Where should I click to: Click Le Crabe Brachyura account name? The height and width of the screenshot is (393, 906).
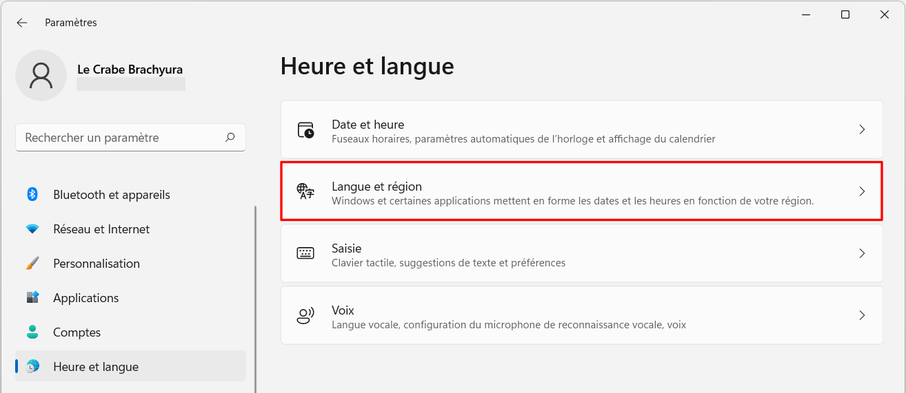coord(130,70)
